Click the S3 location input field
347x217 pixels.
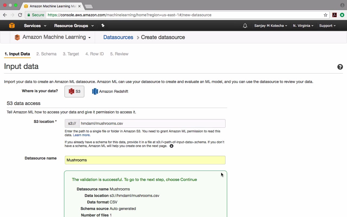point(152,123)
